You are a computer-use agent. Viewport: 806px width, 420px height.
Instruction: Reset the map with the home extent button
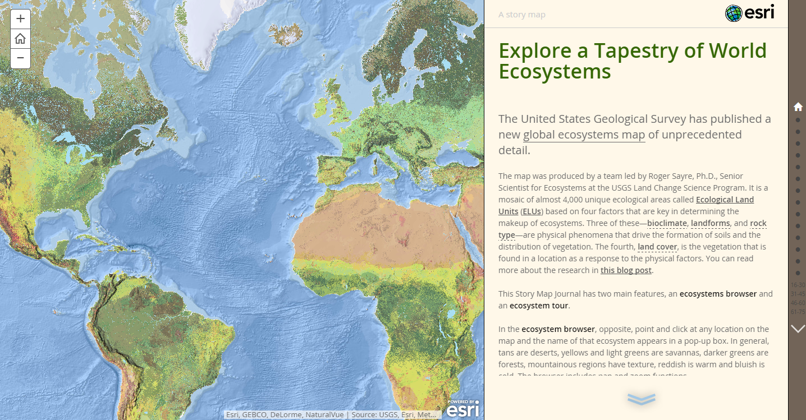(20, 38)
